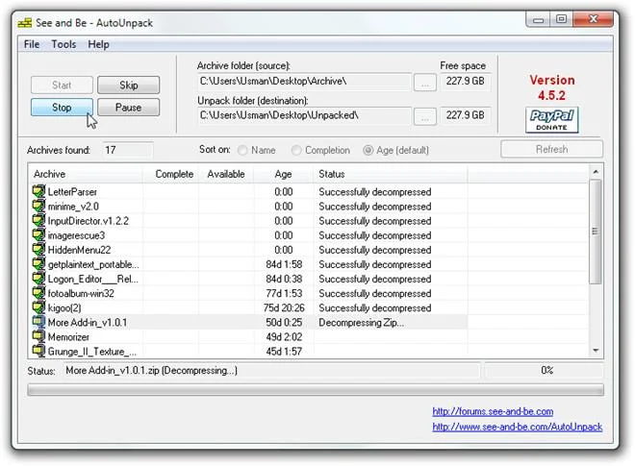635x466 pixels.
Task: Click the Archives found count field
Action: (128, 150)
